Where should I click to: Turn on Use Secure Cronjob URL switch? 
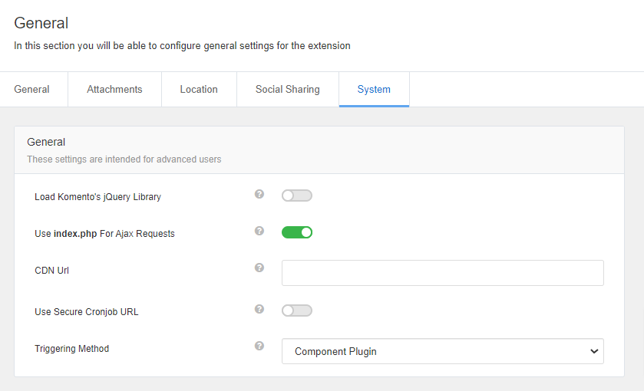pos(297,310)
